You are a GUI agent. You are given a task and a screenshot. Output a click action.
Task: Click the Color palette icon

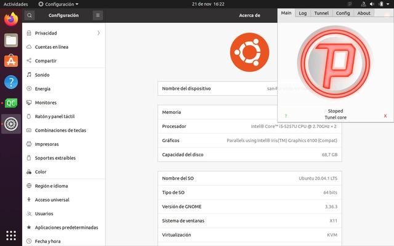pyautogui.click(x=29, y=172)
